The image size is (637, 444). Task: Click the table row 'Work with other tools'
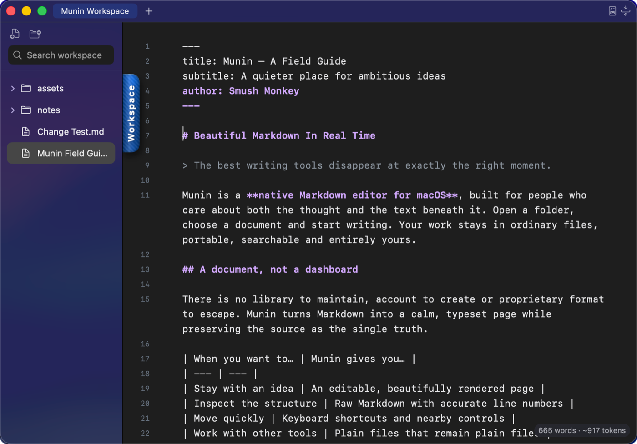coord(367,433)
